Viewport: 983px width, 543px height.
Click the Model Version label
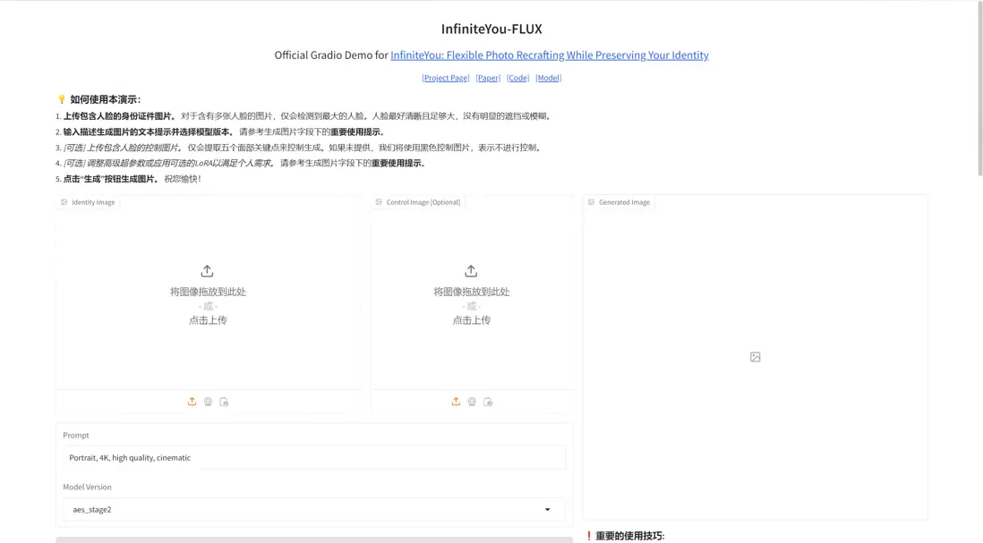coord(87,487)
